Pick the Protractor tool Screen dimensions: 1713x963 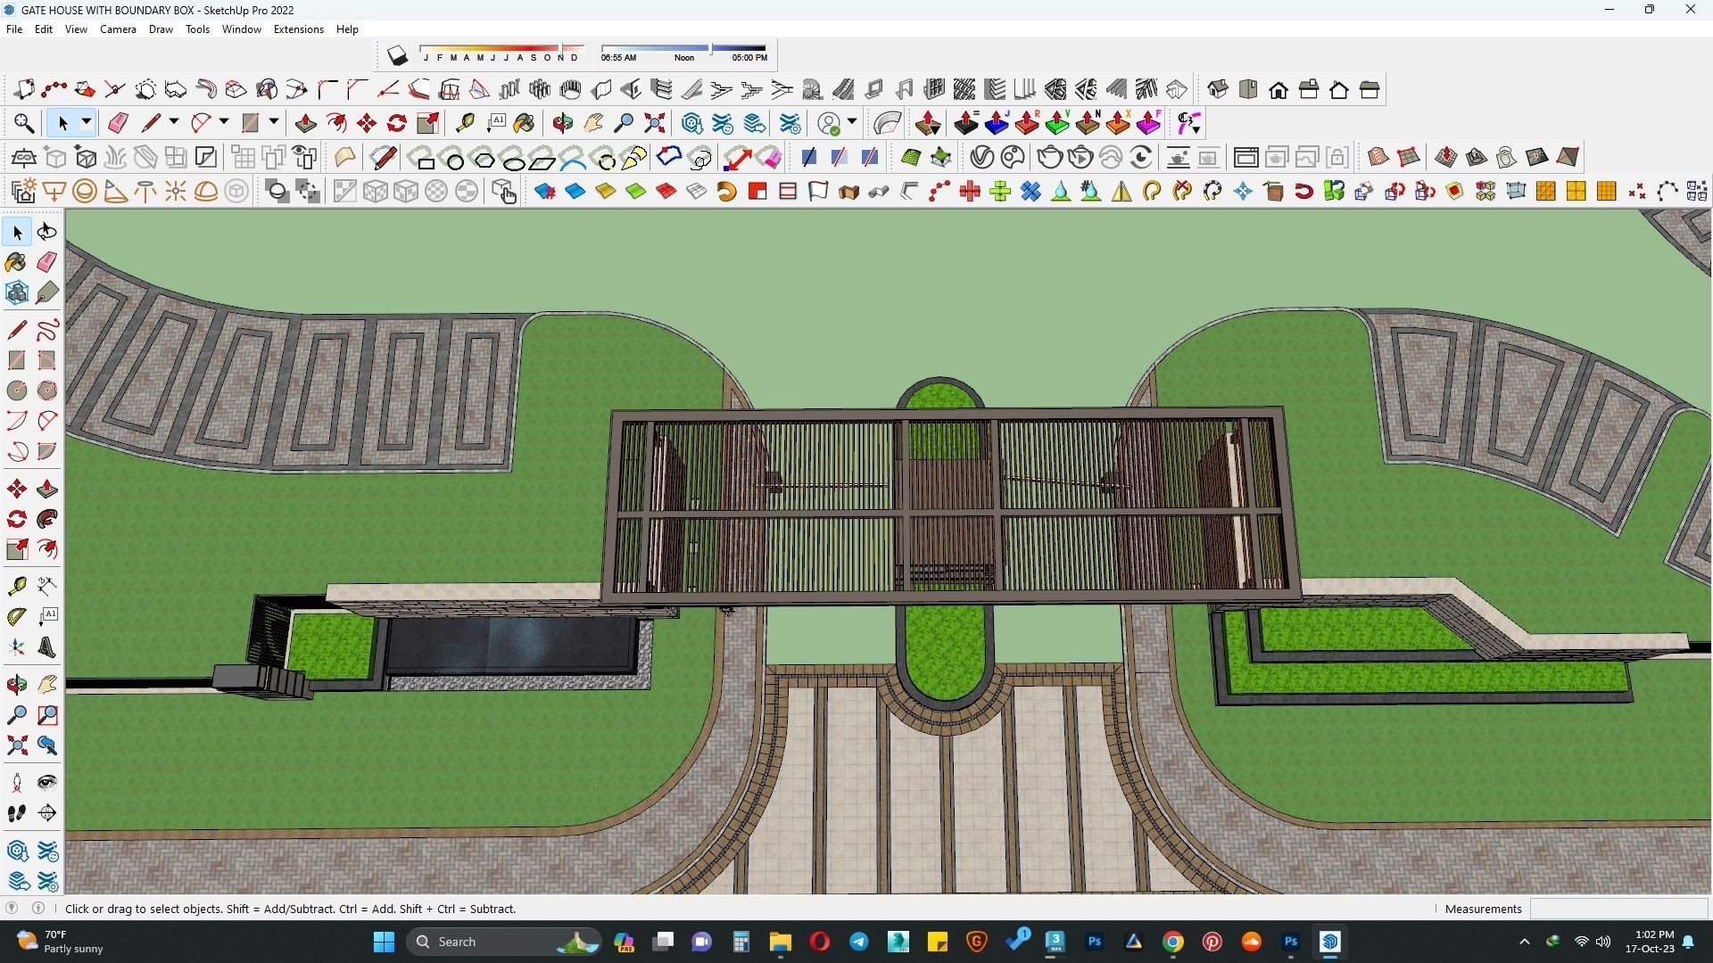17,616
